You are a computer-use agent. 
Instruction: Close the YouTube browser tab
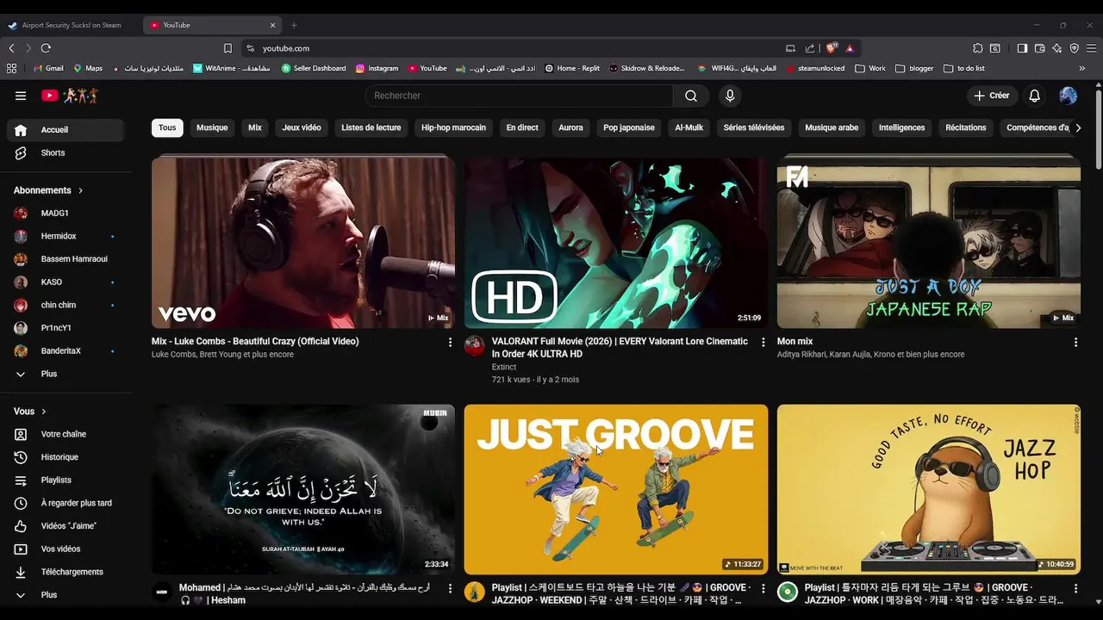click(273, 25)
